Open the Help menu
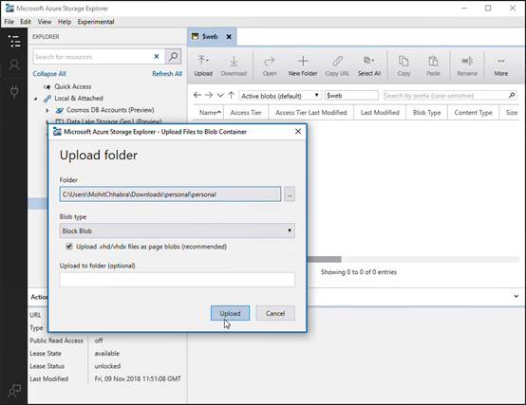 tap(64, 22)
